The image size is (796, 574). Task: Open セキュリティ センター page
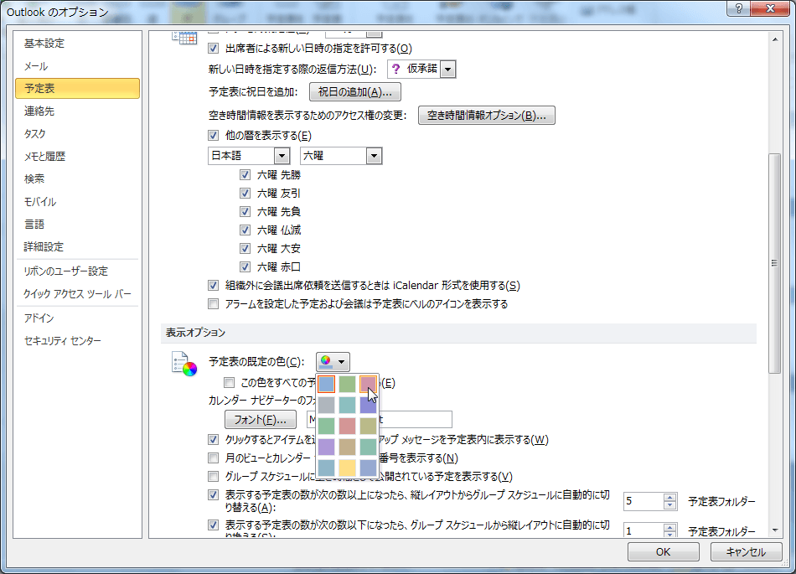(77, 340)
